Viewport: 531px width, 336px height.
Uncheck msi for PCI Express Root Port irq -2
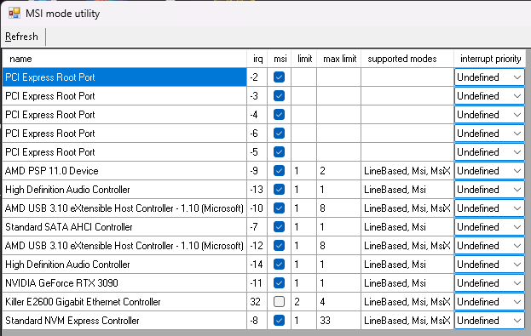(x=279, y=77)
